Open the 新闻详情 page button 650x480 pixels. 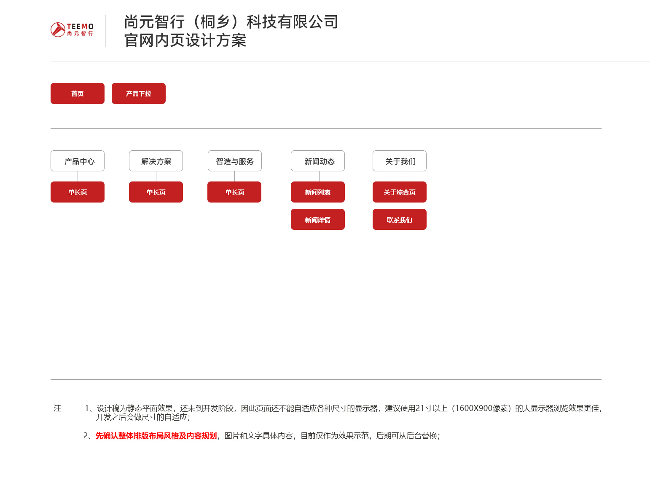point(318,219)
